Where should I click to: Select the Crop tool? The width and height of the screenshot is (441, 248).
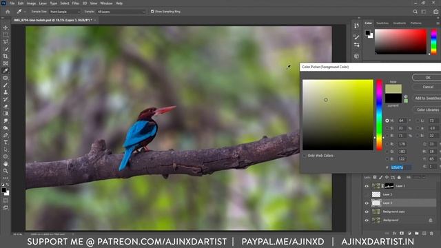[6, 56]
